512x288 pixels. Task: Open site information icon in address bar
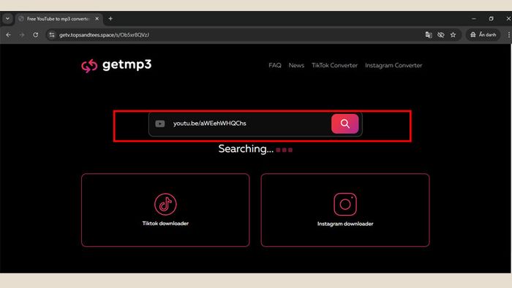pos(52,34)
